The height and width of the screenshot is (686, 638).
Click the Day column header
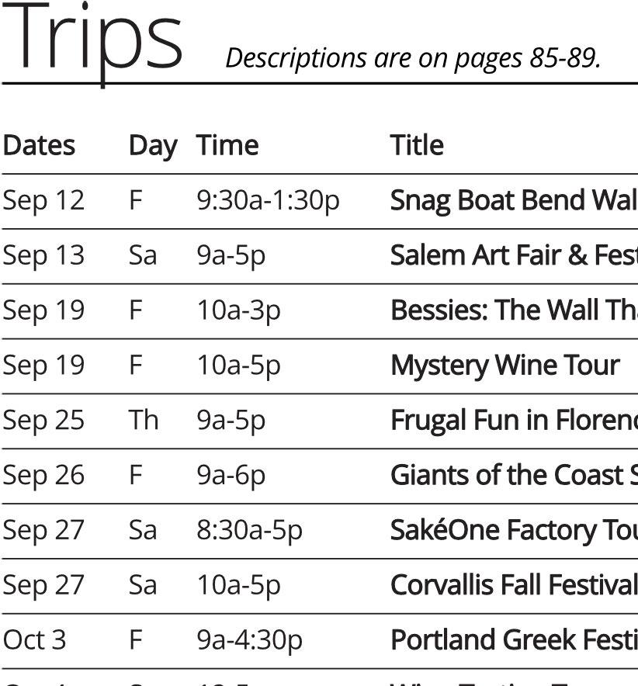click(x=152, y=146)
